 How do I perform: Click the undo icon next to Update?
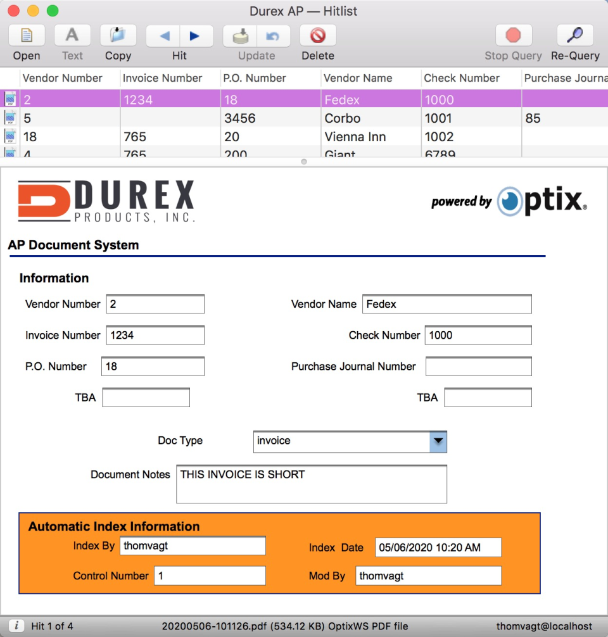pos(272,35)
